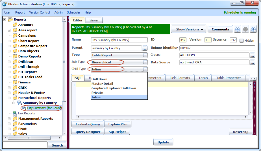Collapse the Hierarchical Reports folder
Screen dimensions: 261x151
point(9,98)
